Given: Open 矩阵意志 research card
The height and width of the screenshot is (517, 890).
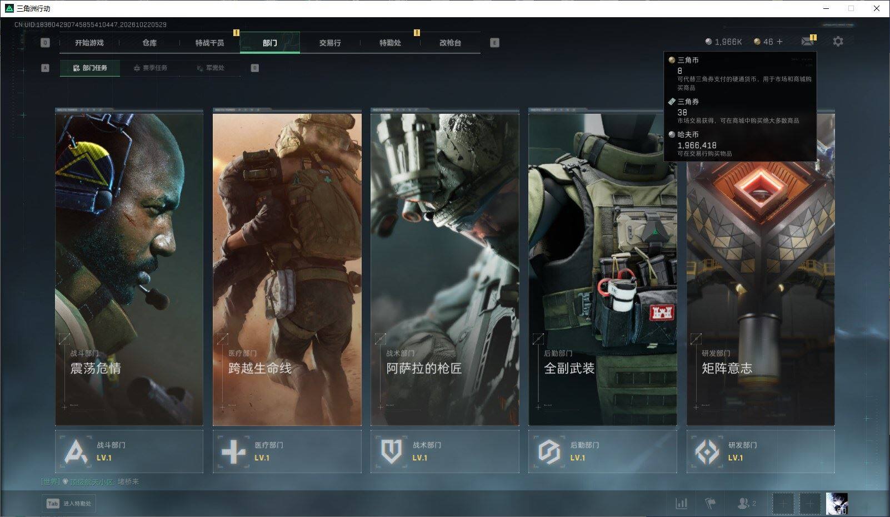Looking at the screenshot, I should coord(761,267).
